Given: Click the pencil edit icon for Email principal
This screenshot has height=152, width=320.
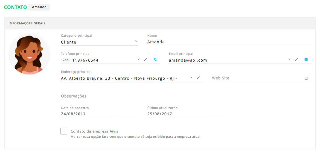Looking at the screenshot, I should click(x=296, y=59).
